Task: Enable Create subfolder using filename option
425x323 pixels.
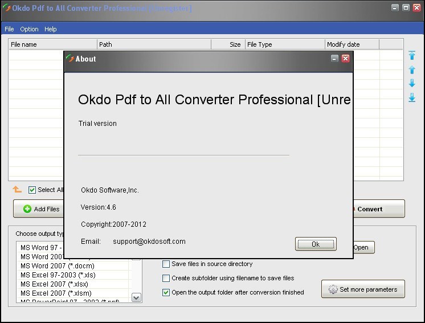Action: pyautogui.click(x=166, y=278)
